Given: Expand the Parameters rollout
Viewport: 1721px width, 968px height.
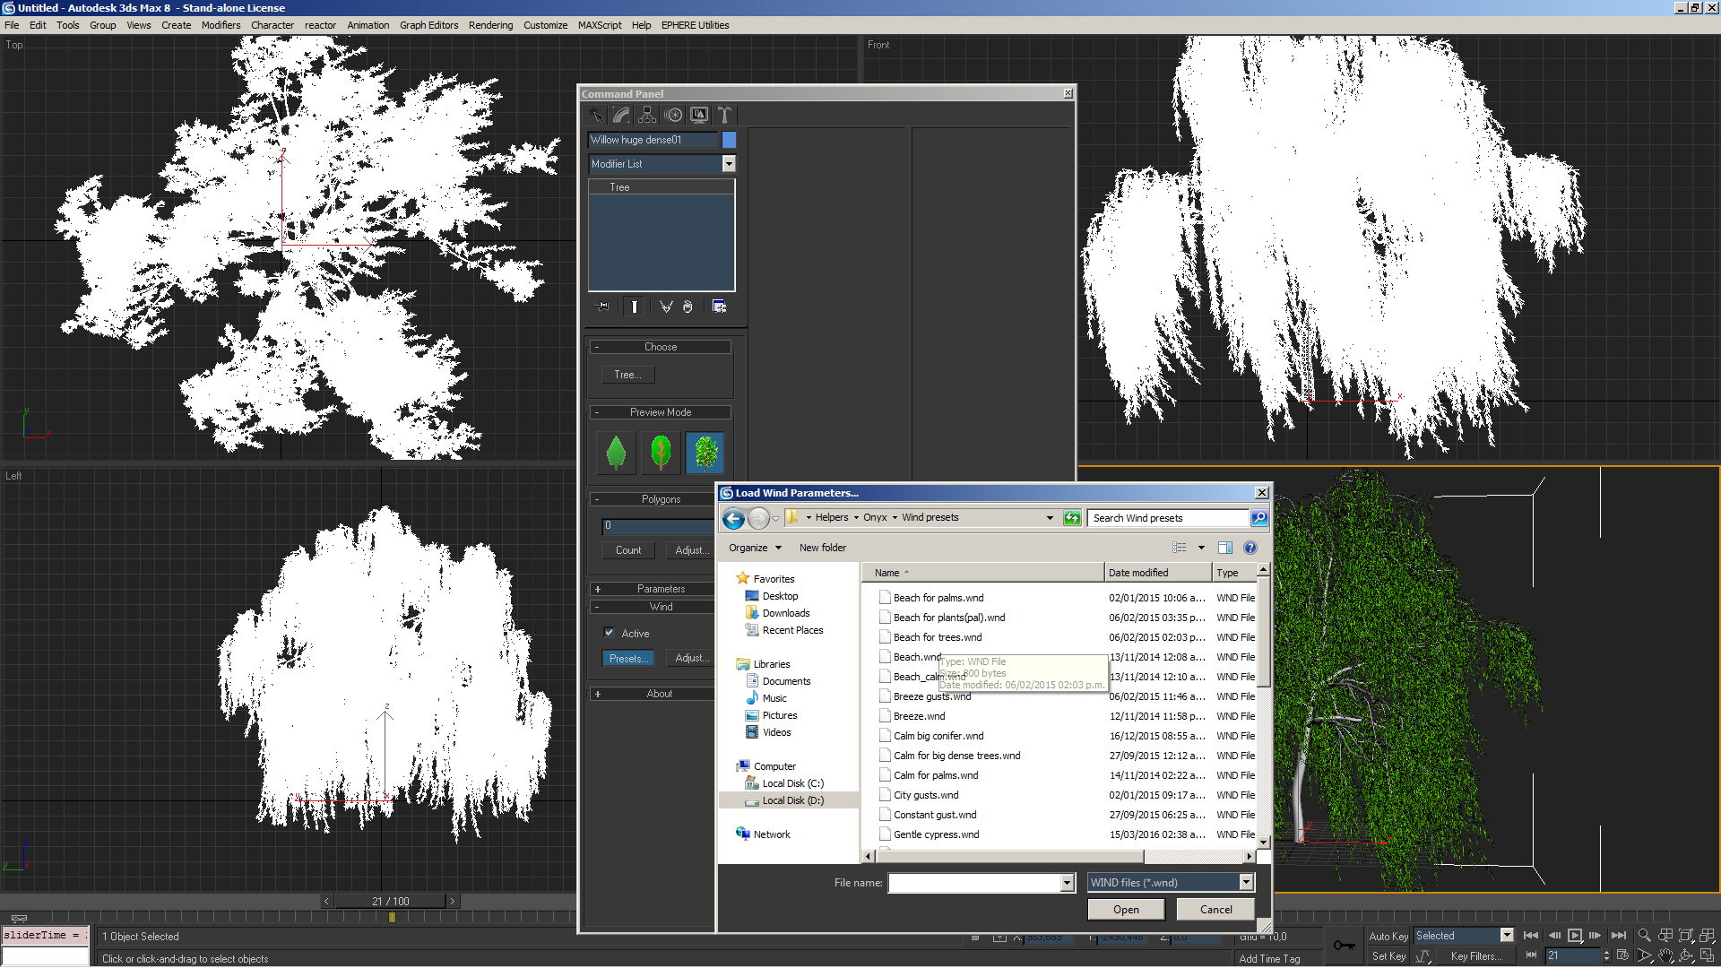Looking at the screenshot, I should click(661, 589).
